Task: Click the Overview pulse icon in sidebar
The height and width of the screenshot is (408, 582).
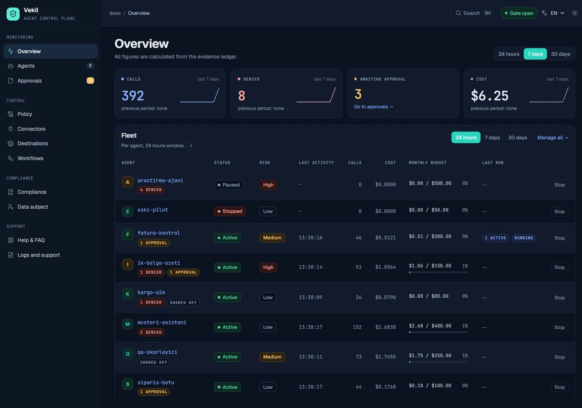Action: coord(11,51)
